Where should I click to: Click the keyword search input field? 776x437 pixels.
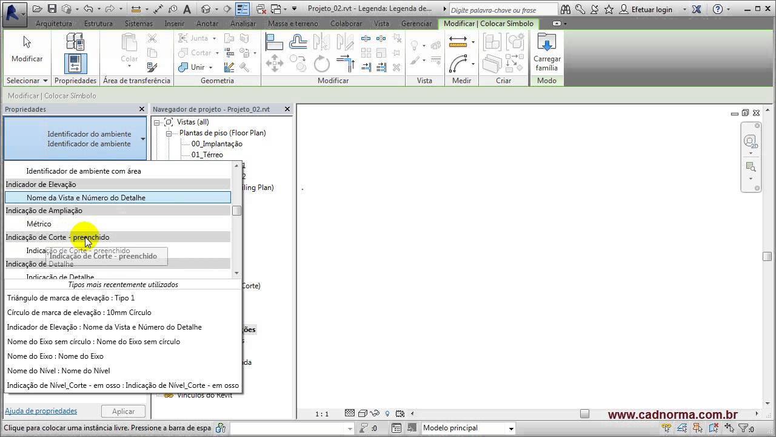point(504,10)
